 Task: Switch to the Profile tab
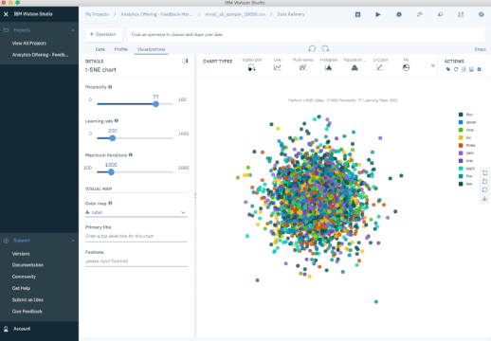click(x=121, y=49)
